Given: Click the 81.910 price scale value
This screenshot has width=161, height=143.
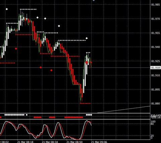Looking at the screenshot, I should [156, 75].
